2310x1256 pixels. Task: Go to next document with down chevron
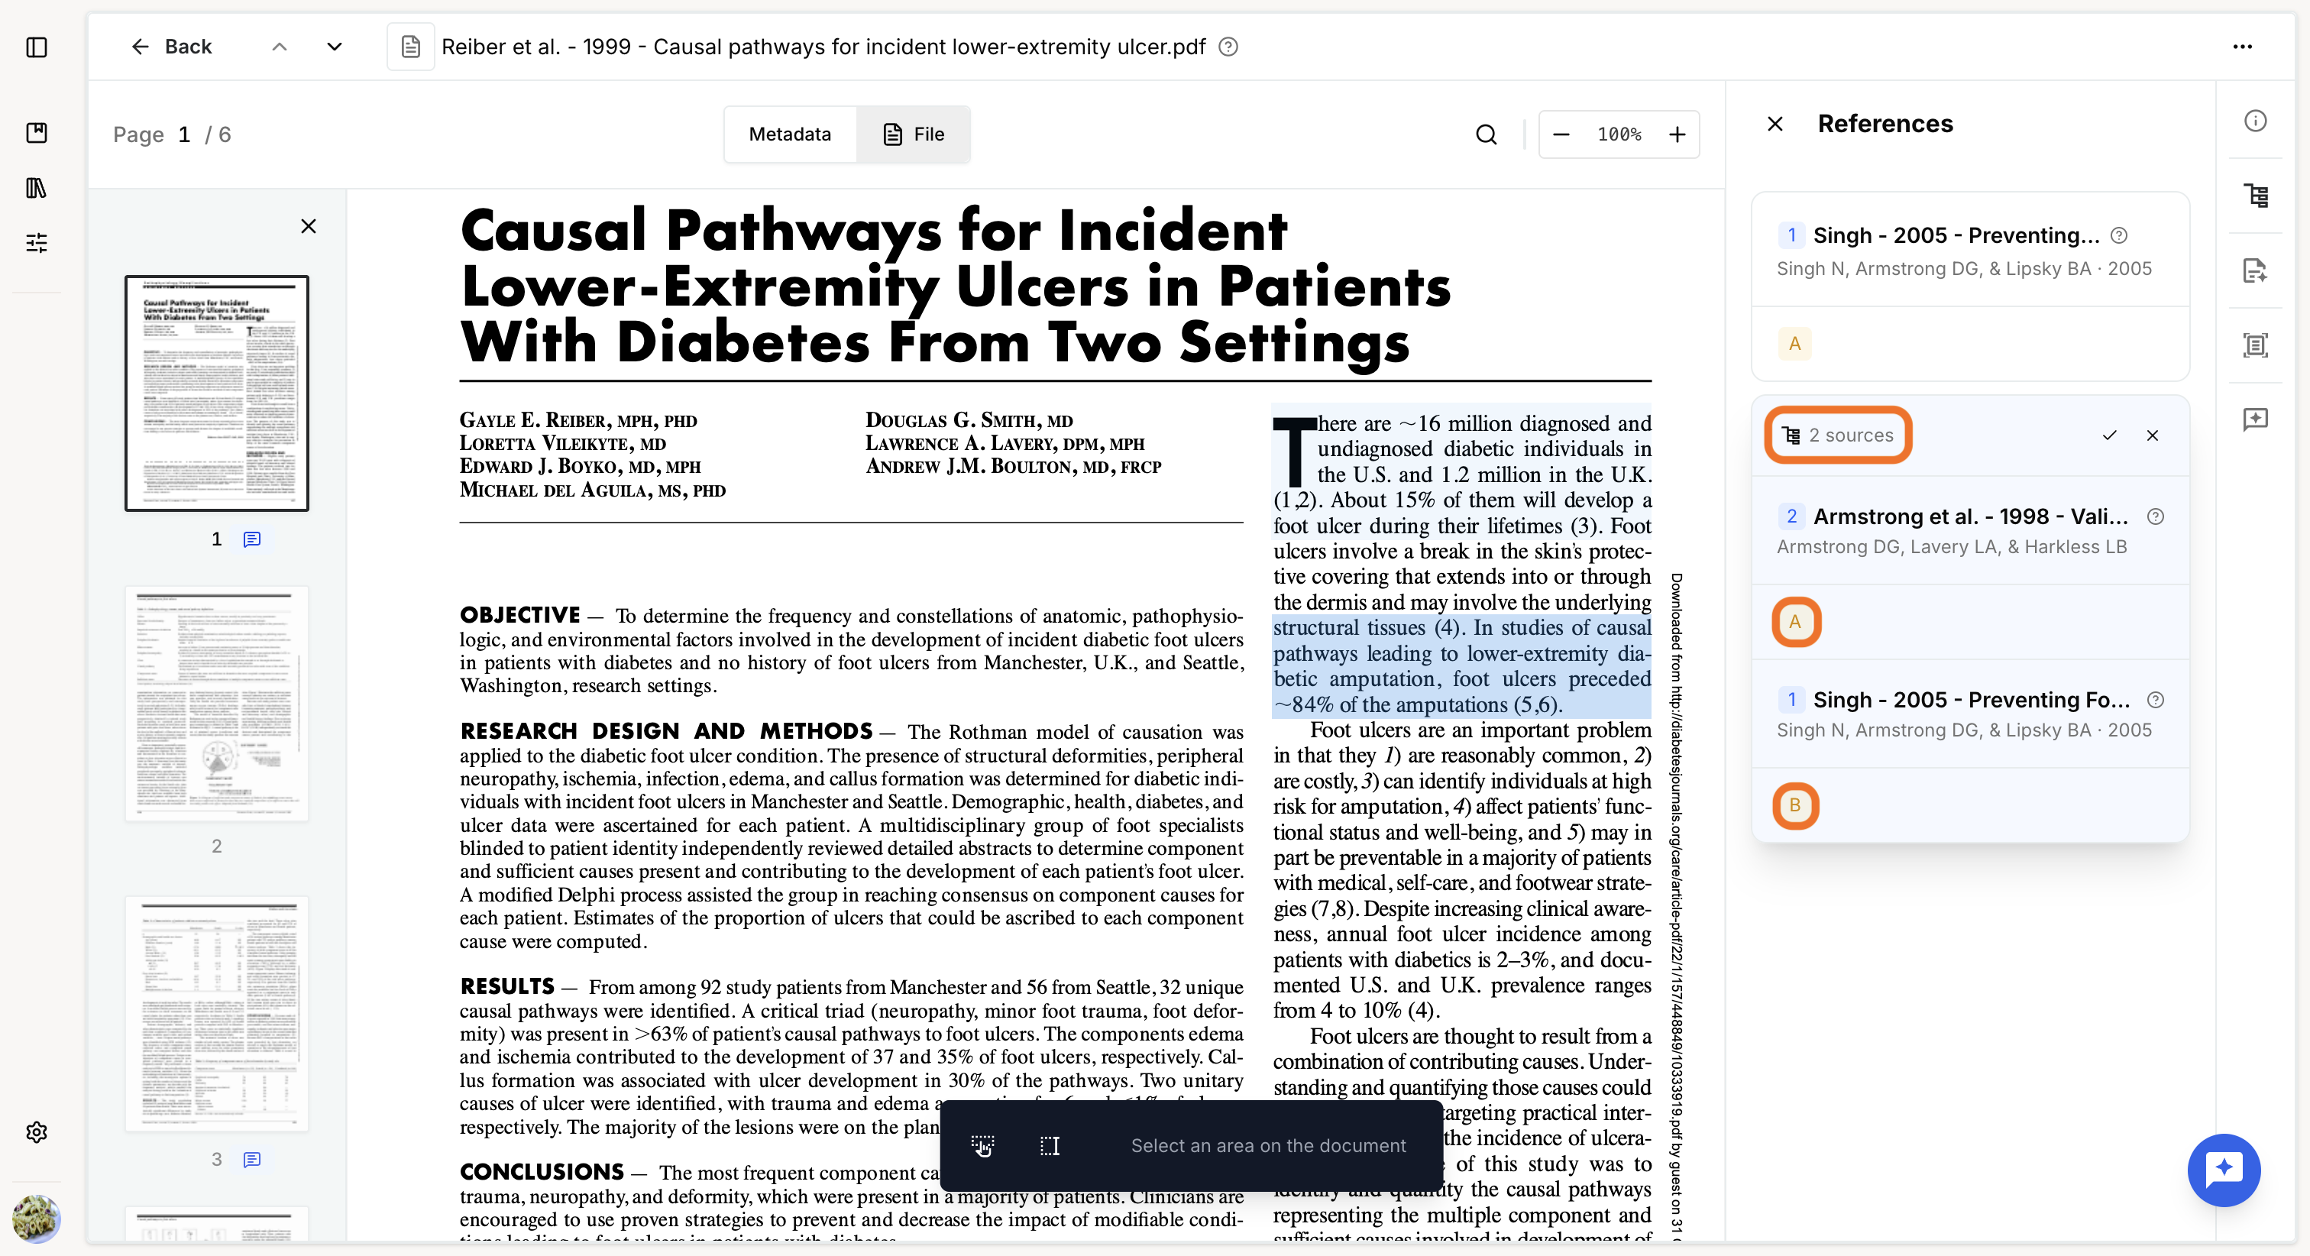point(335,47)
